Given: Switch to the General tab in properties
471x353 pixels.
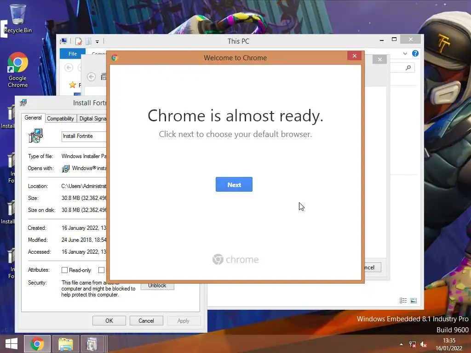Looking at the screenshot, I should [33, 118].
